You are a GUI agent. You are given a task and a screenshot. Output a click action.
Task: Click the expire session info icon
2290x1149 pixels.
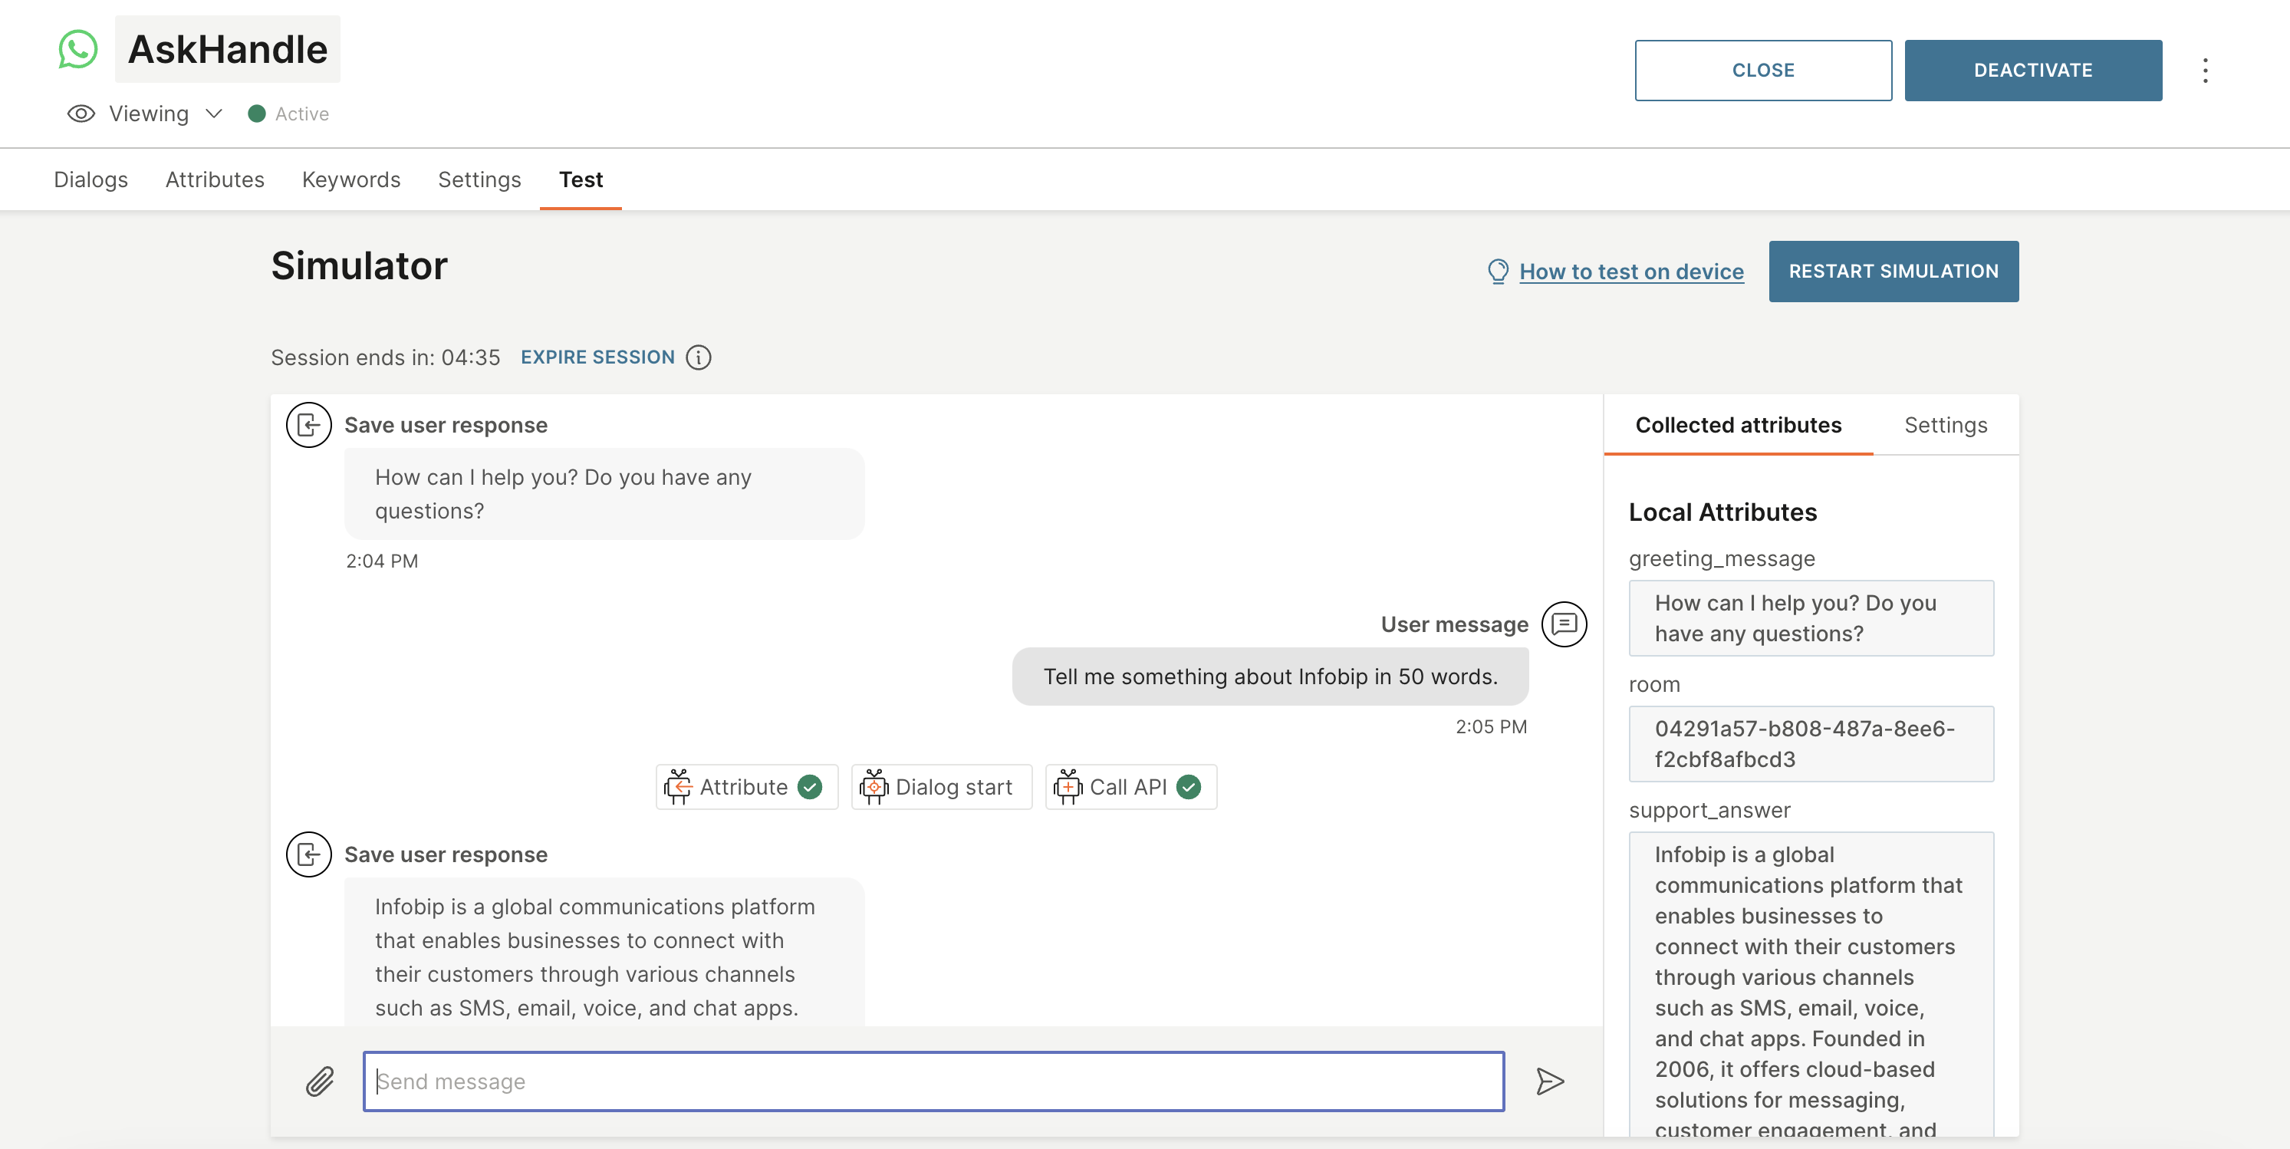(699, 357)
